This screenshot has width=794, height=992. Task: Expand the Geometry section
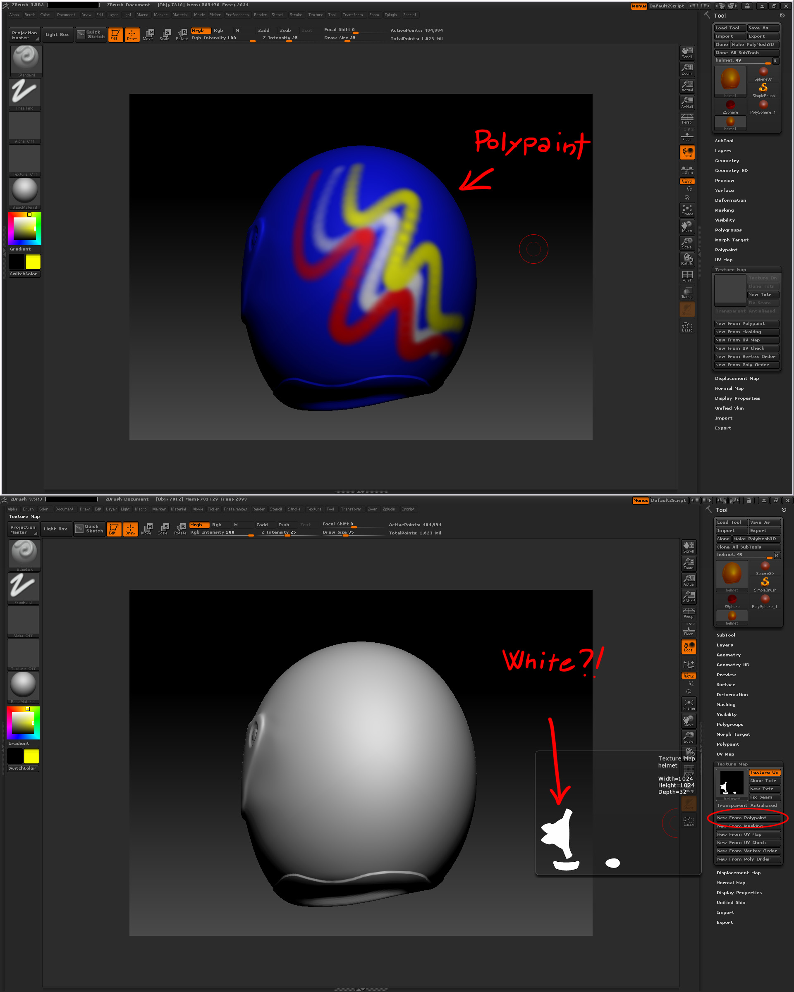click(727, 160)
